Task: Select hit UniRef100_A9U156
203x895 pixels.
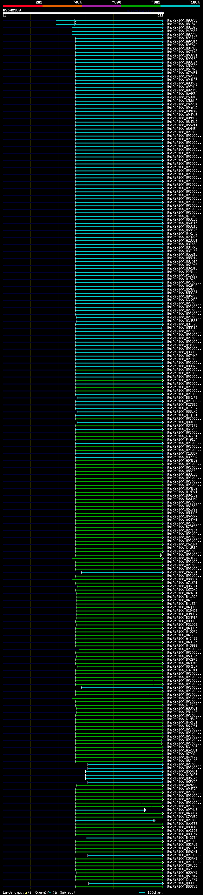Action: (x=182, y=80)
